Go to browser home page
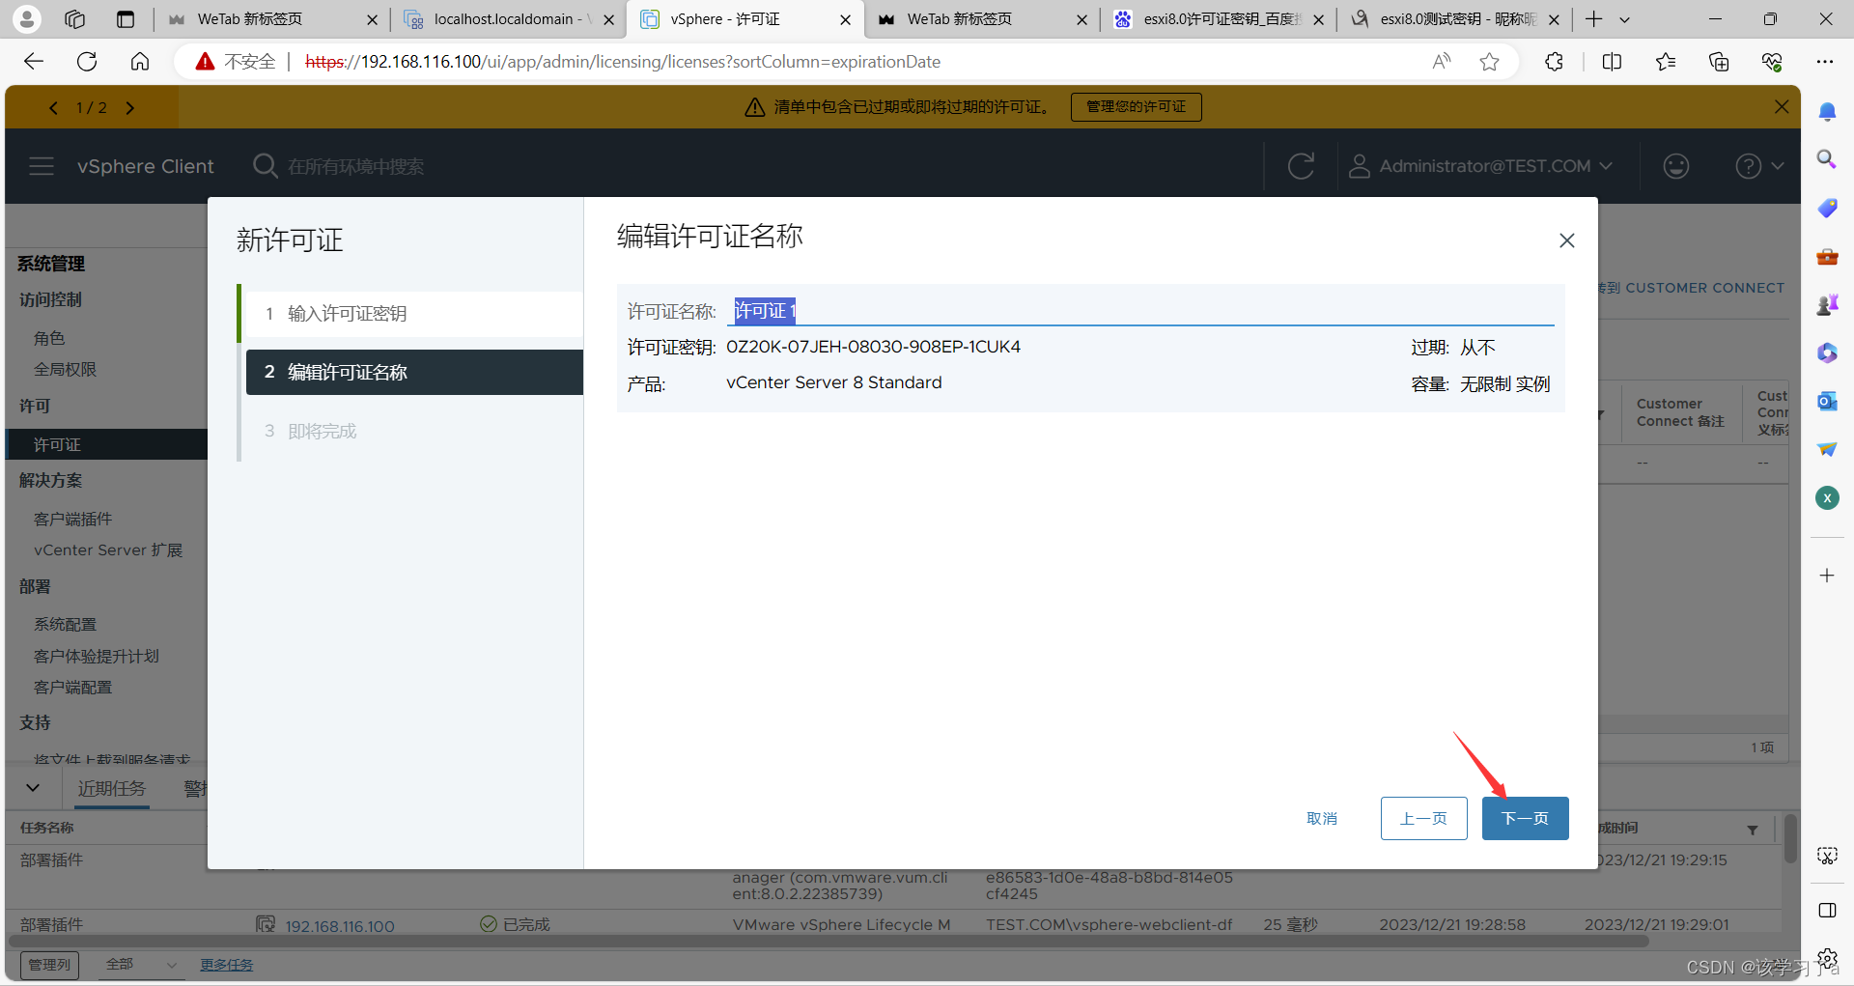The height and width of the screenshot is (986, 1854). click(140, 62)
